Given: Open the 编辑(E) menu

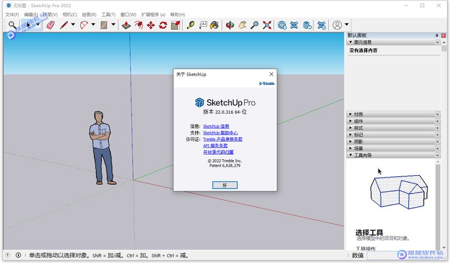Looking at the screenshot, I should pyautogui.click(x=31, y=15).
